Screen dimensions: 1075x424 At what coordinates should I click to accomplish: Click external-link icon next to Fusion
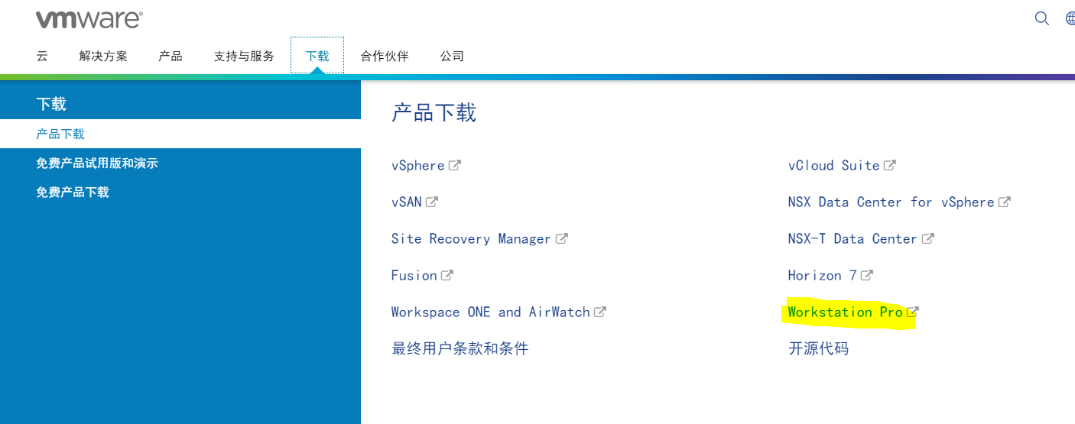coord(447,275)
